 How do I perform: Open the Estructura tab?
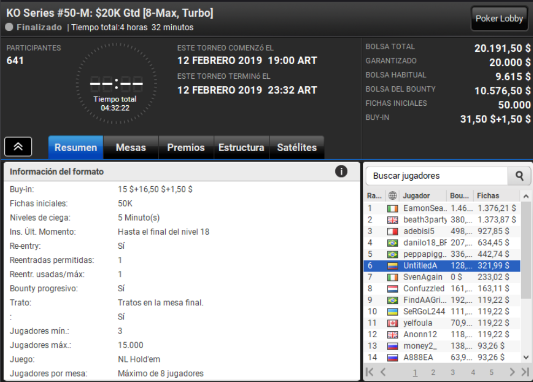[x=241, y=147]
